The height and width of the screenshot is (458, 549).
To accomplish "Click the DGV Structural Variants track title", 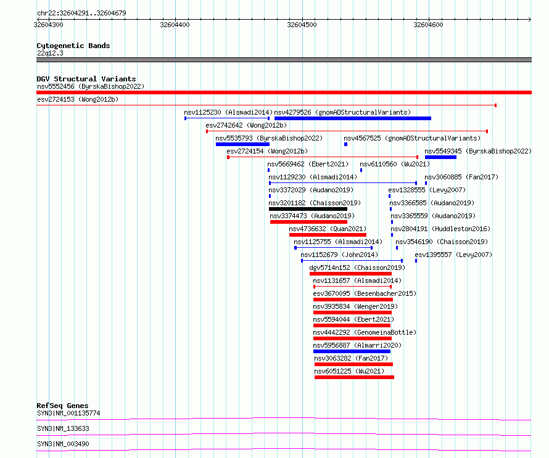I will (86, 79).
